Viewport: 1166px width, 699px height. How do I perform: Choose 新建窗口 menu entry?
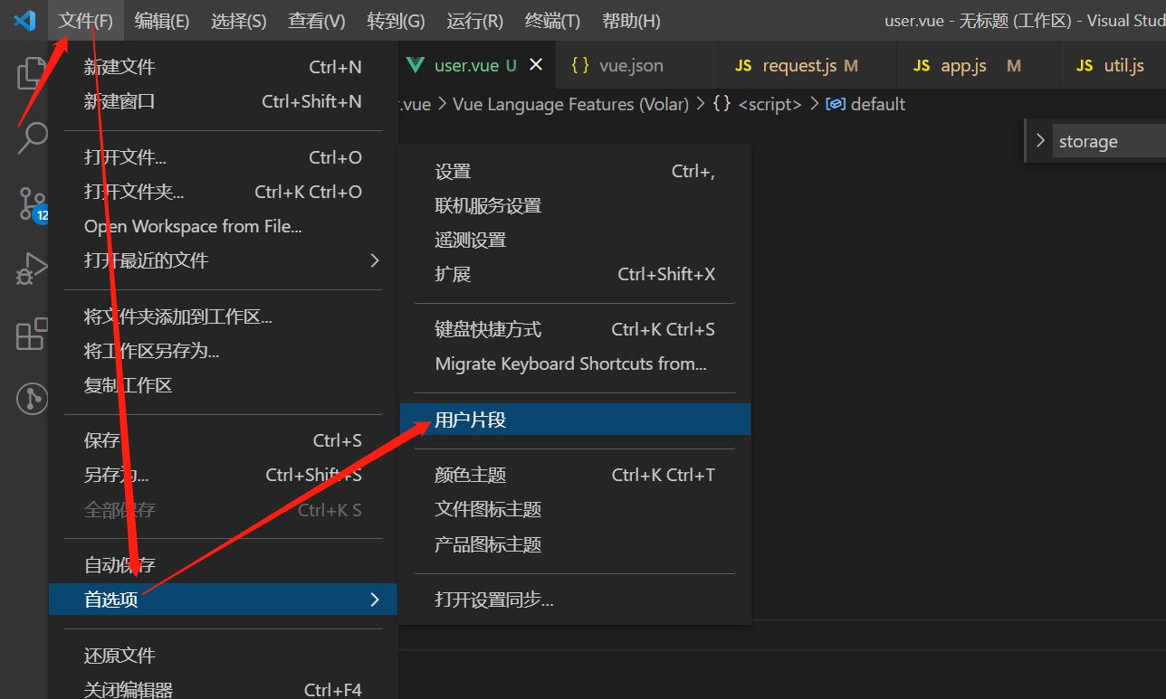223,101
